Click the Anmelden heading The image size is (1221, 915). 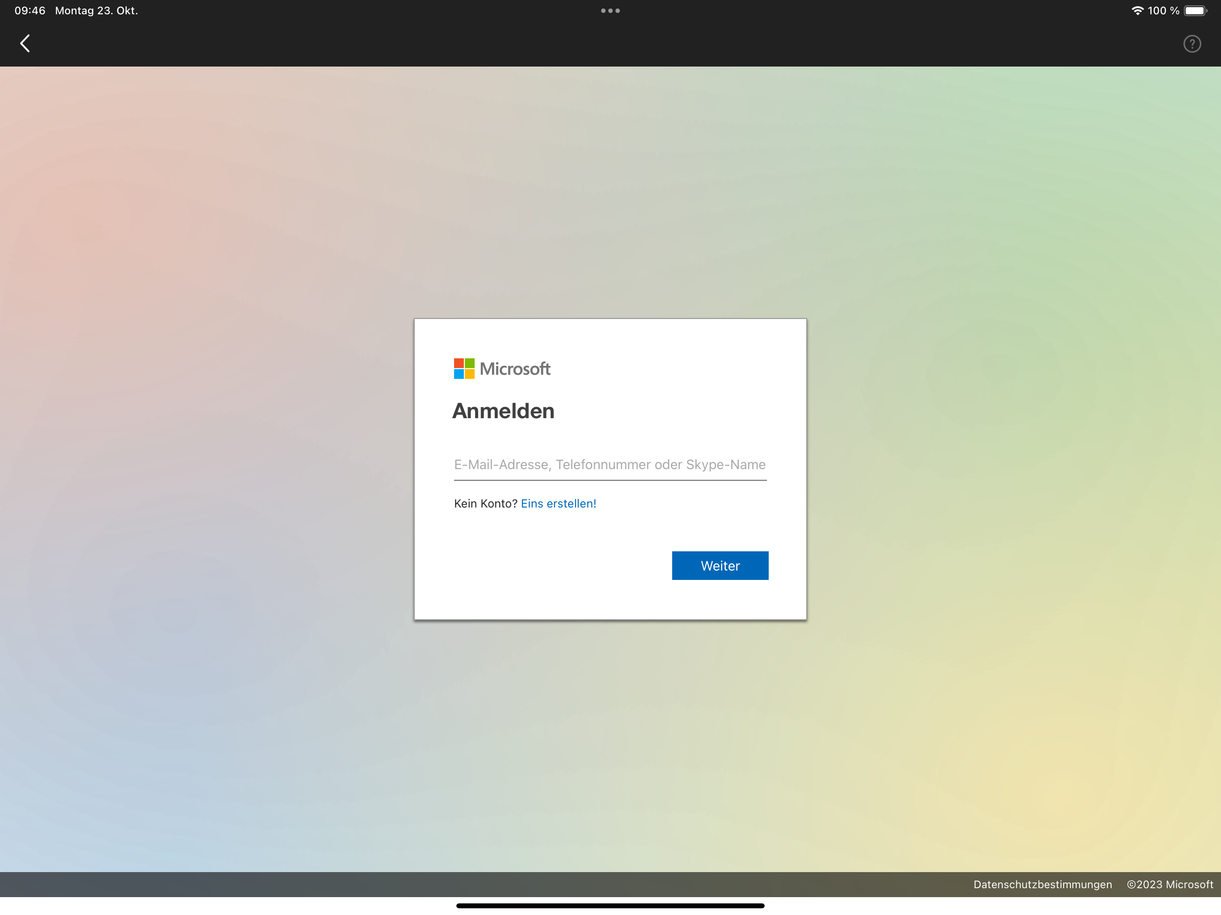tap(503, 411)
